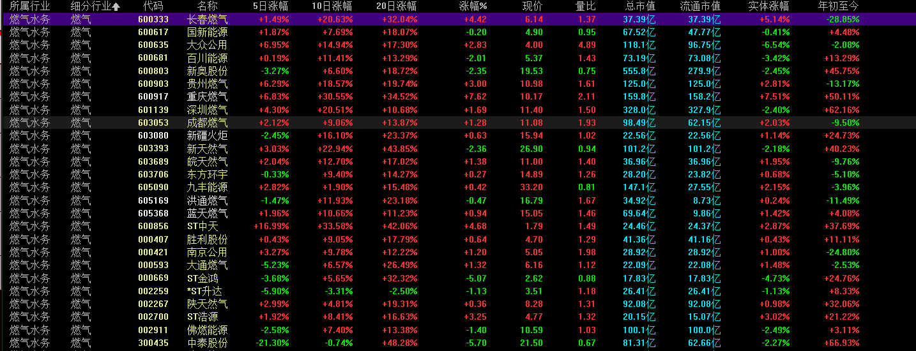Click 5日涨幅 value +16.99%
This screenshot has height=351, width=916.
271,227
